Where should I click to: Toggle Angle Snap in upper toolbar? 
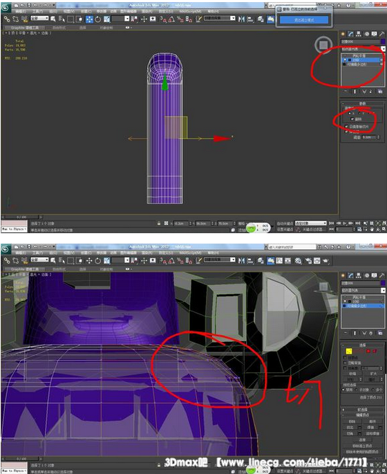click(x=171, y=19)
